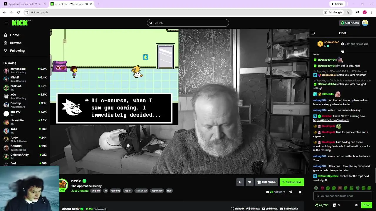
Task: Expand the gift leaderboard chevron
Action: pyautogui.click(x=343, y=52)
